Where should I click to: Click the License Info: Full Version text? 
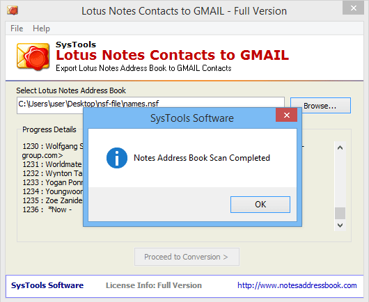coord(154,285)
